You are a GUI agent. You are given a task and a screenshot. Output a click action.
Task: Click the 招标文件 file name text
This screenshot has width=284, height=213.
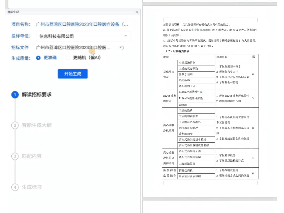click(x=73, y=48)
